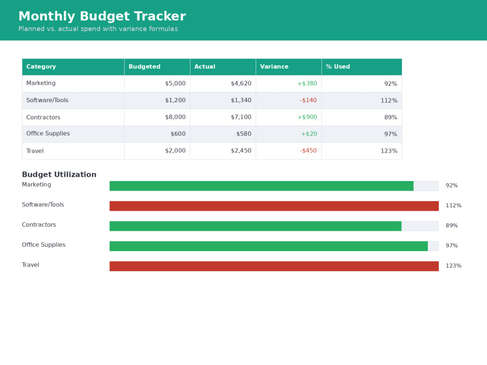Click the Travel utilization progress bar
Screen dimensions: 487x365
[274, 266]
